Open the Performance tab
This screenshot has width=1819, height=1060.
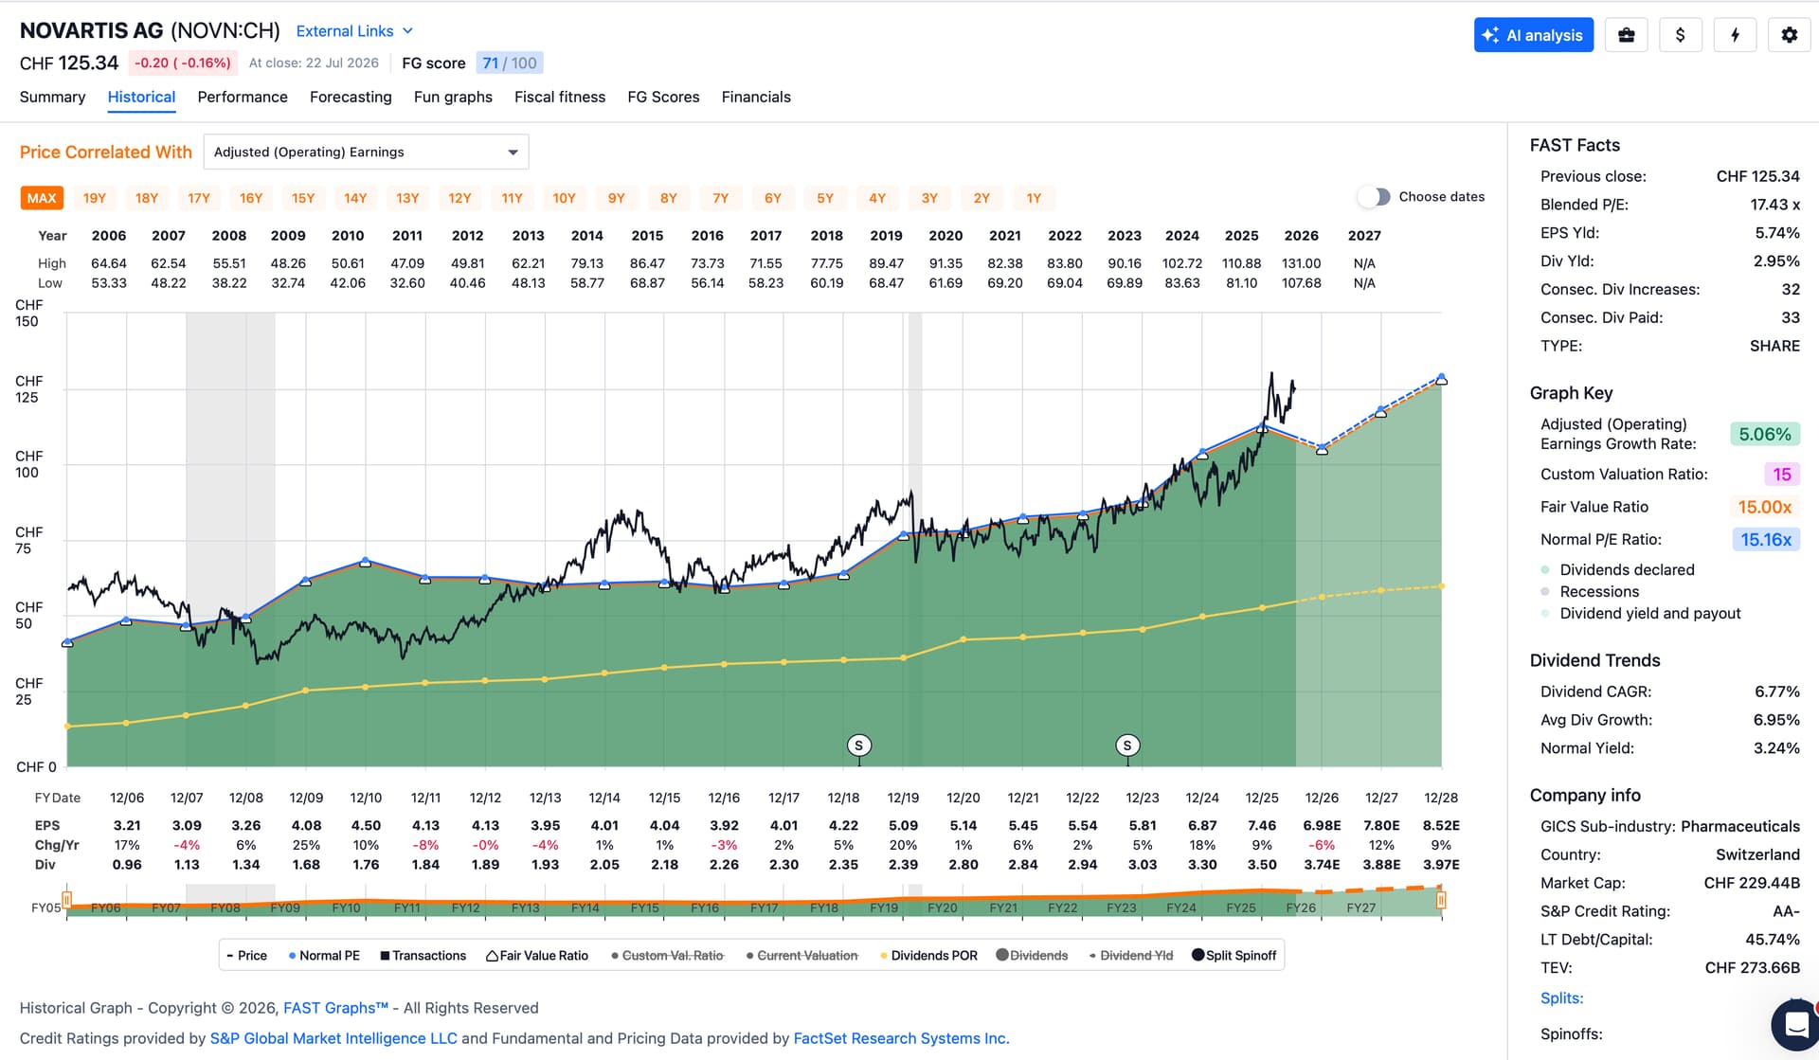243,97
